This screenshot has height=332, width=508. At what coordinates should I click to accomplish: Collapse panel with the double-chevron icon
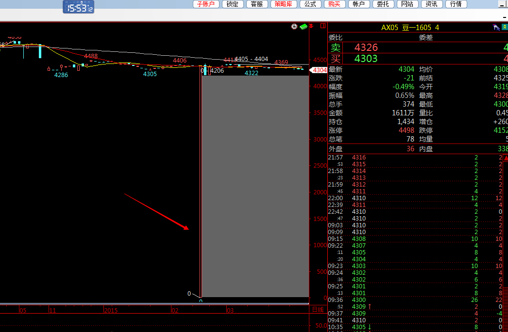pyautogui.click(x=505, y=27)
